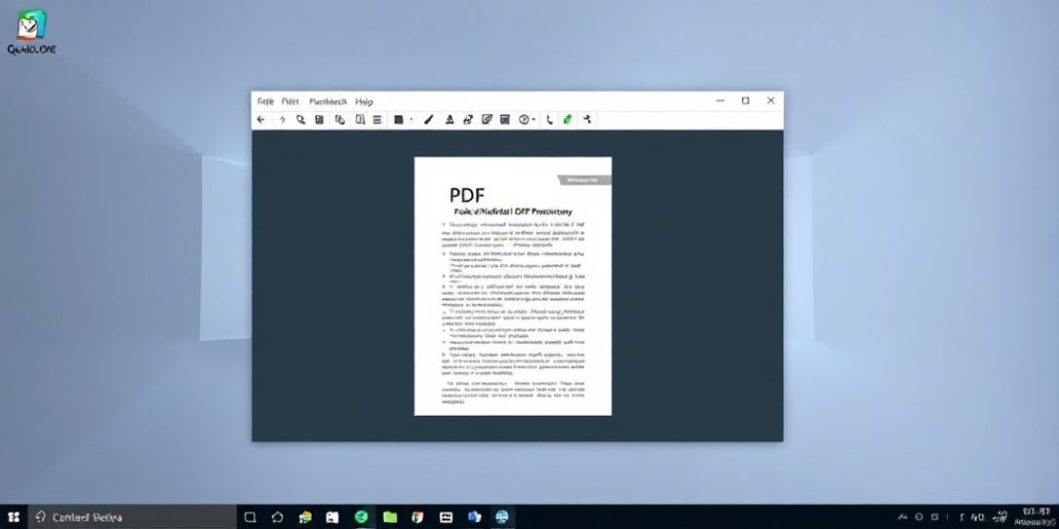Screen dimensions: 1059x529
Task: Click the gray ribbon tag at page corner
Action: 584,180
